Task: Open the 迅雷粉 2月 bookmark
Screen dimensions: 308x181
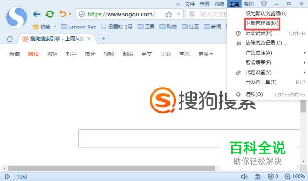Action: [x=117, y=27]
